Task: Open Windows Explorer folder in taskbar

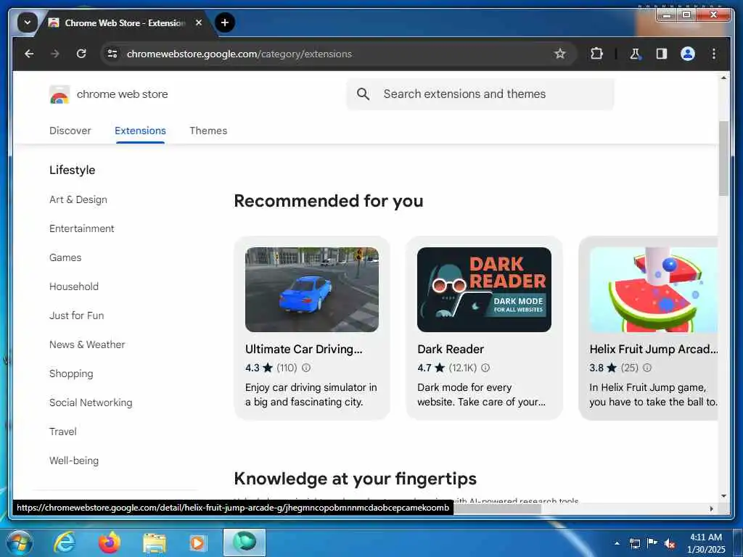Action: click(154, 543)
